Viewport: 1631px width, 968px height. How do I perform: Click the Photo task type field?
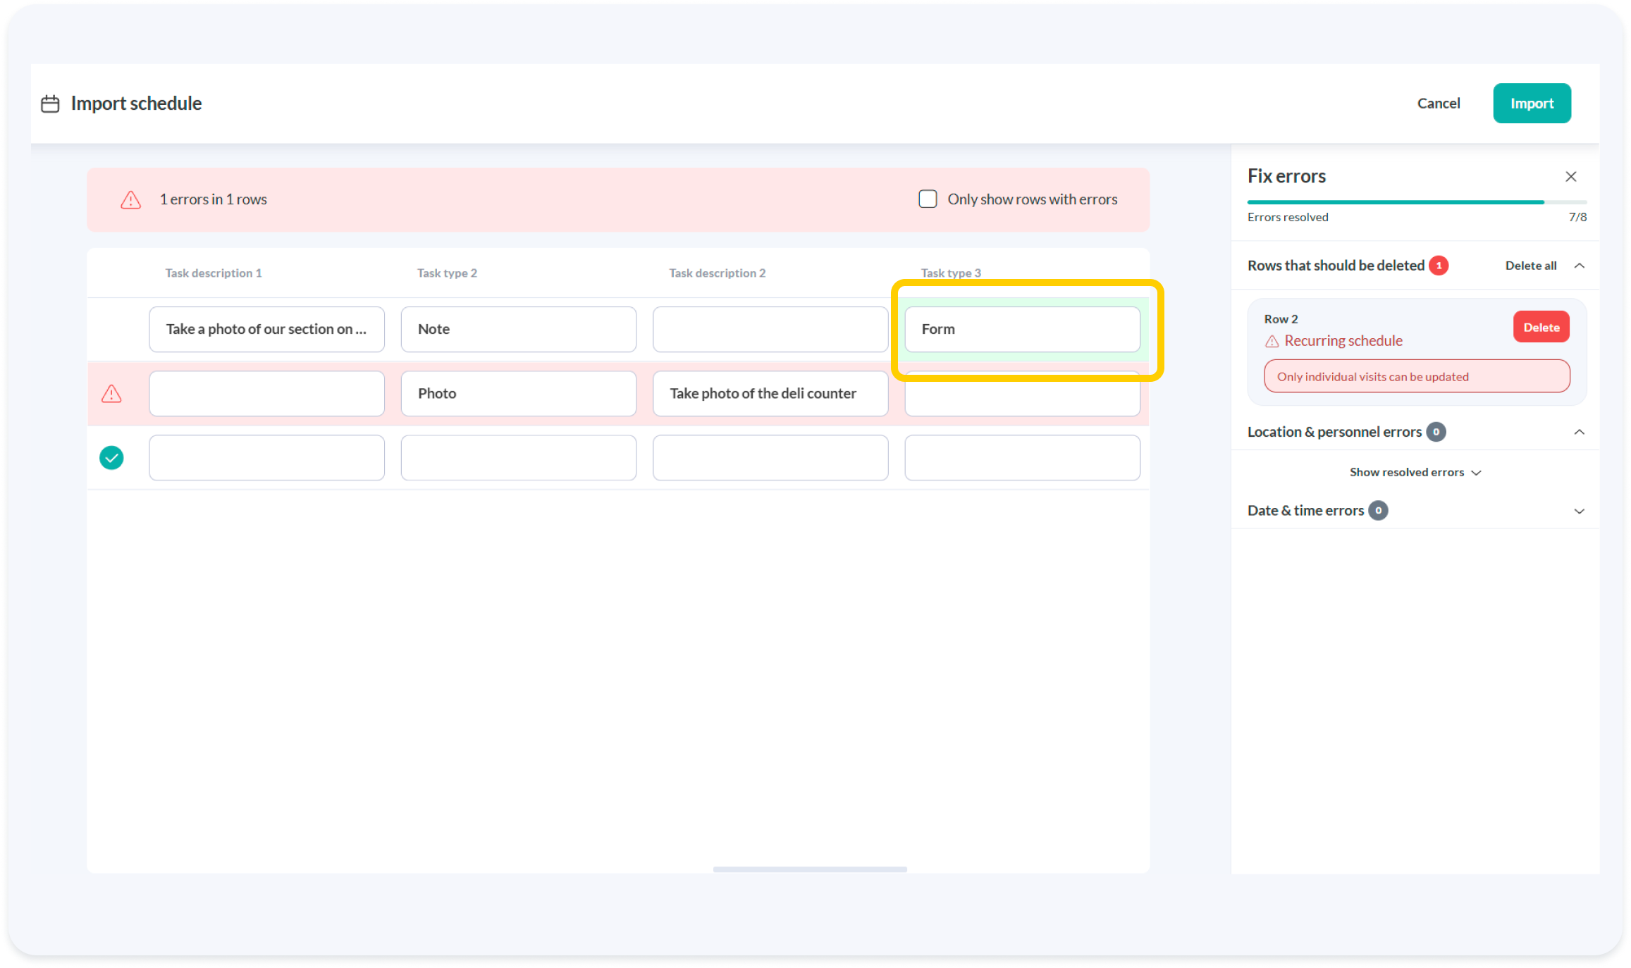coord(518,394)
